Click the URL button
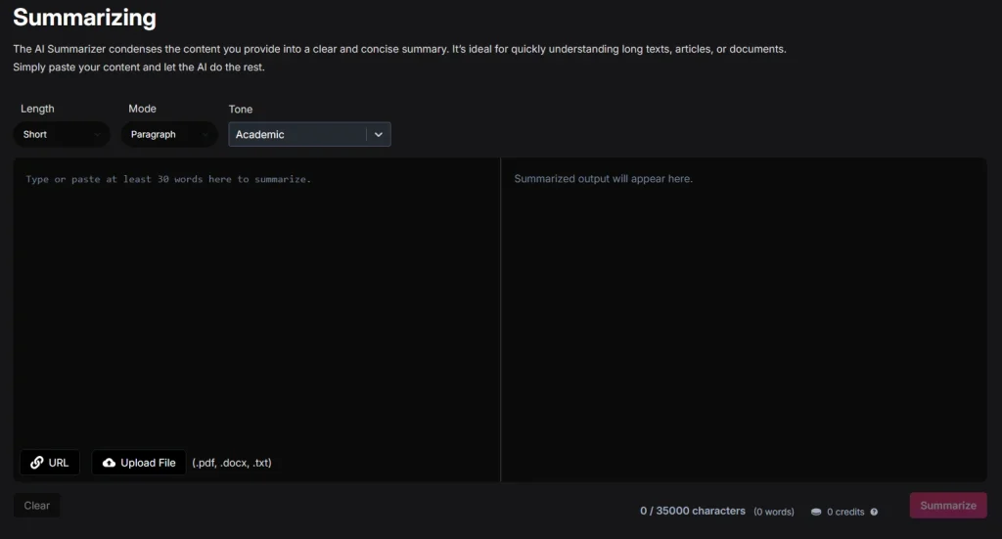Screen dimensions: 1002x539 pyautogui.click(x=50, y=463)
